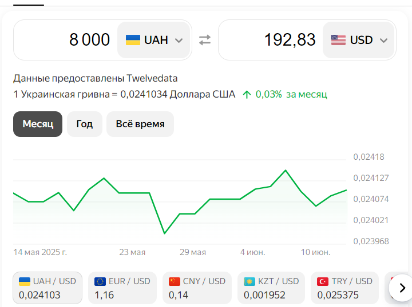This screenshot has height=307, width=412.
Task: Switch chart to Всё время period
Action: tap(140, 124)
